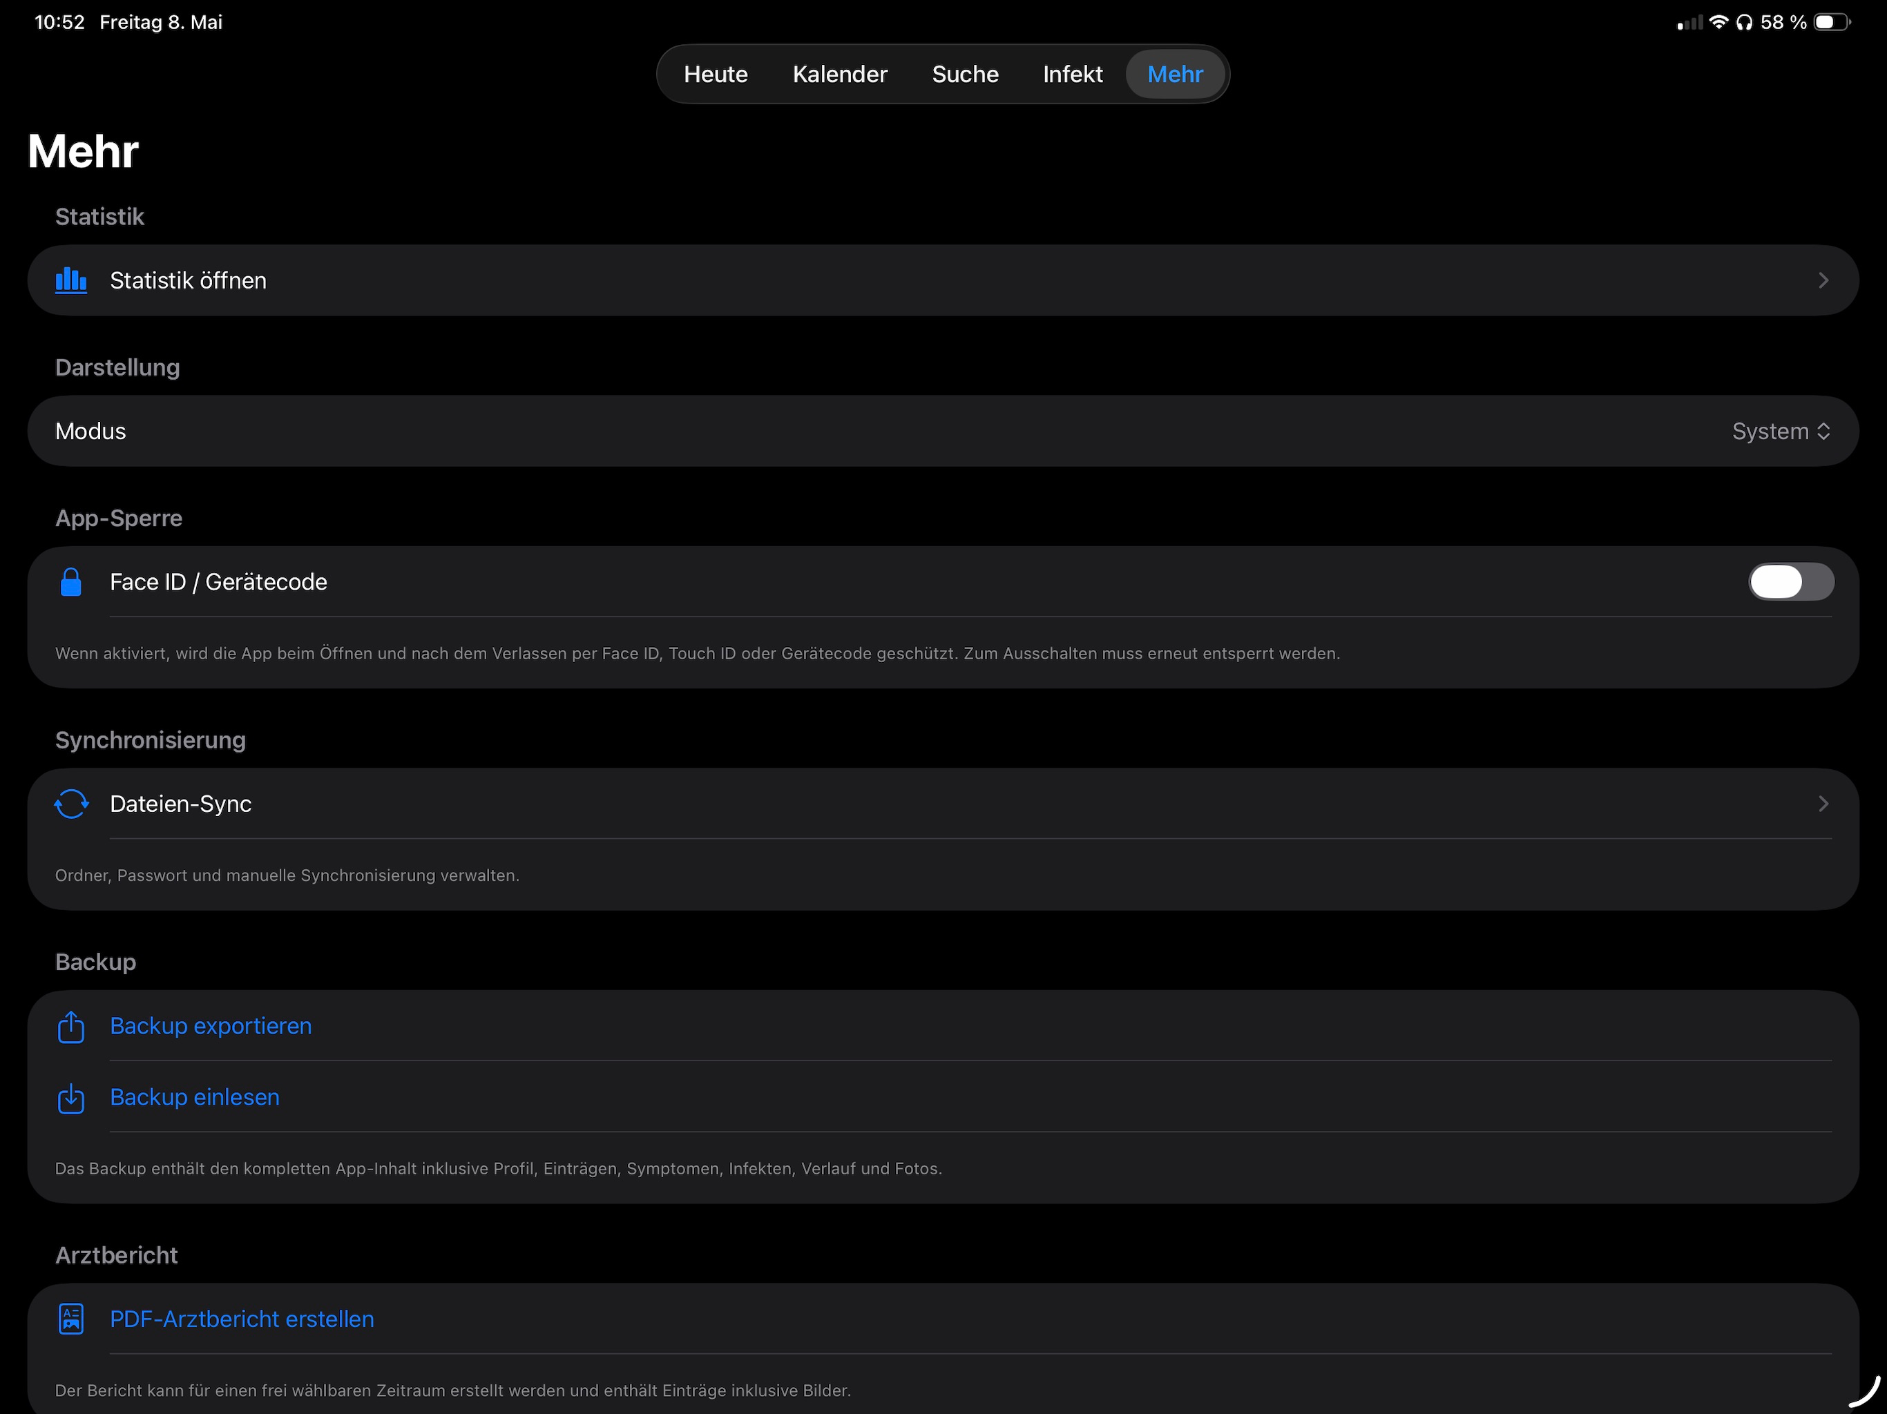Click the Face ID / Gerätecode label
Viewport: 1887px width, 1414px height.
218,581
